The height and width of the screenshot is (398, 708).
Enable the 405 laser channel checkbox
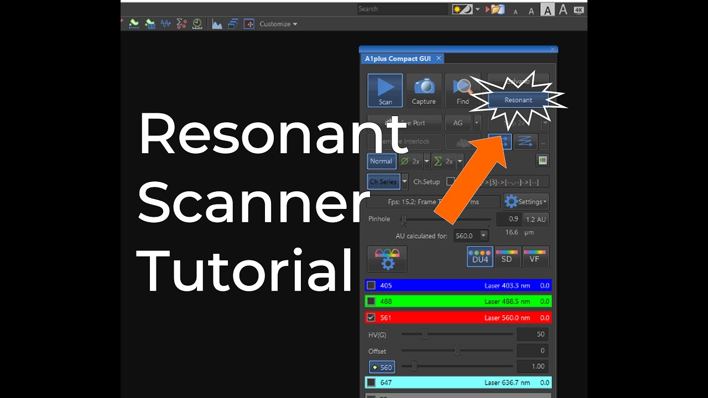371,286
